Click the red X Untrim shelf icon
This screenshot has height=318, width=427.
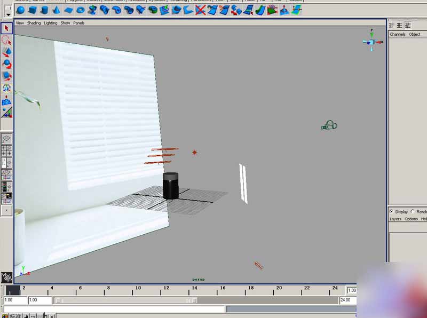pyautogui.click(x=201, y=10)
